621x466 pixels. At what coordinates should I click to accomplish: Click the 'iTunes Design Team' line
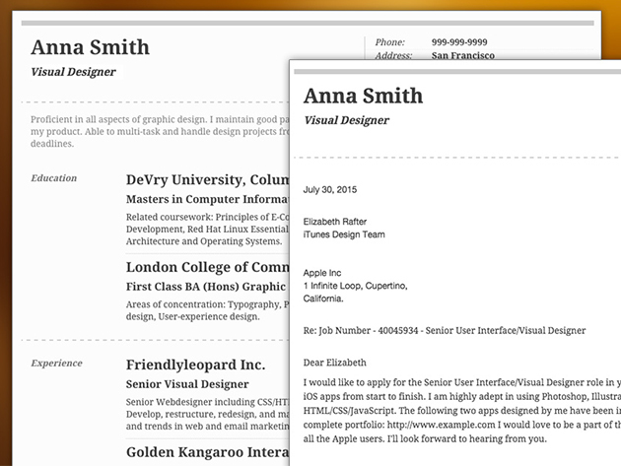[344, 234]
